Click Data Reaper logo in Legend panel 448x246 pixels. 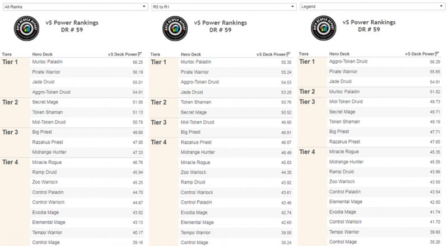coord(324,28)
